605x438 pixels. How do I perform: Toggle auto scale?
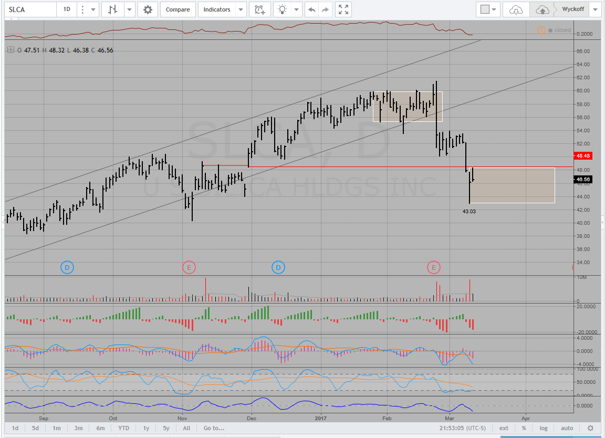coord(567,428)
